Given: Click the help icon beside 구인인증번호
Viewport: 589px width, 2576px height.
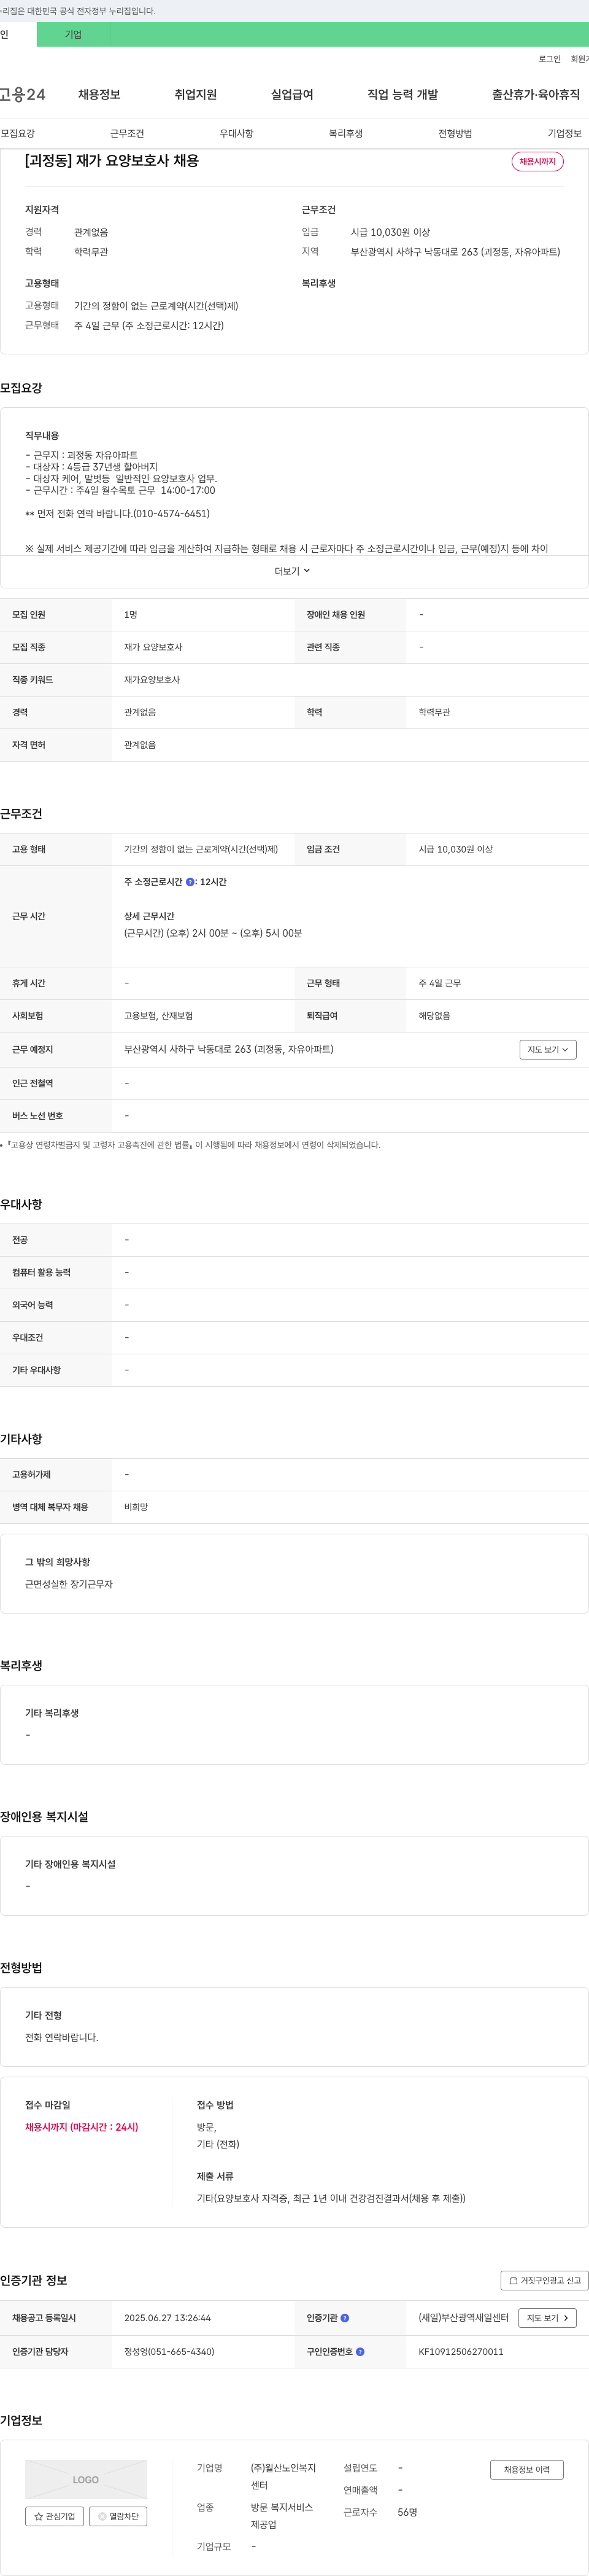Looking at the screenshot, I should pos(360,2352).
